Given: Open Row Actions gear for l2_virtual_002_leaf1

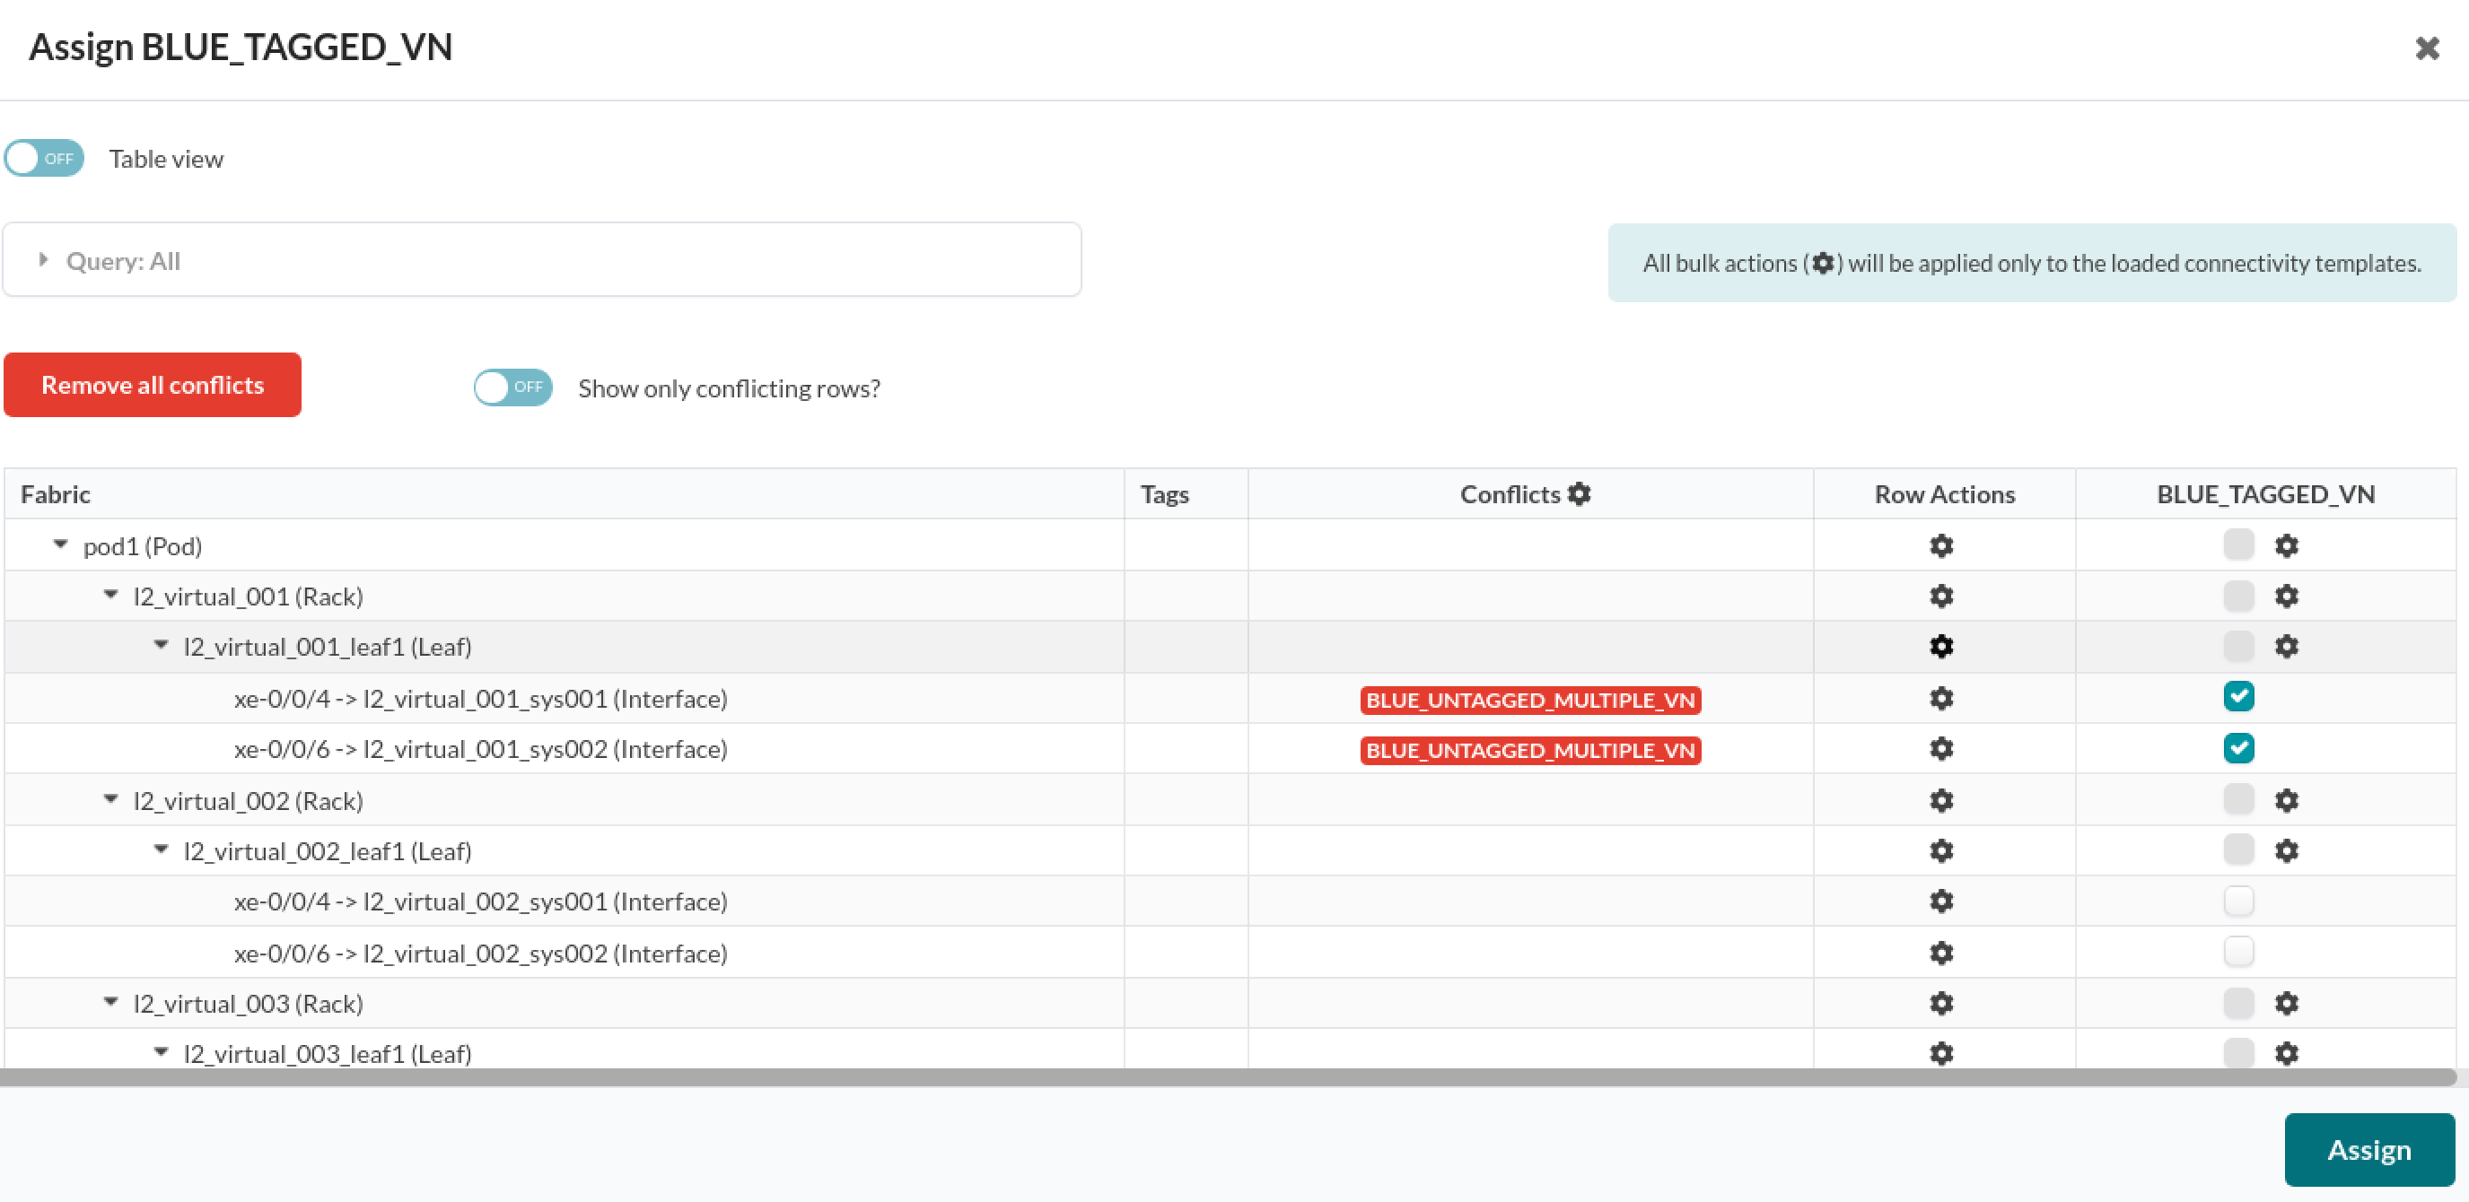Looking at the screenshot, I should [1942, 849].
